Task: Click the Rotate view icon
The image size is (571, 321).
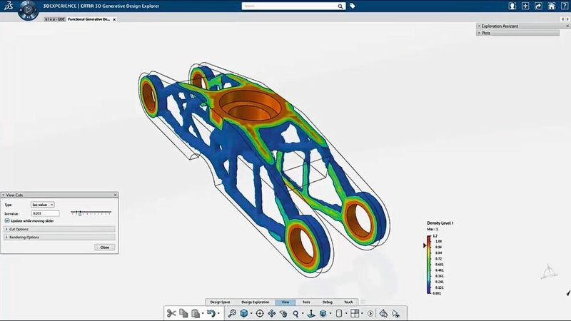Action: (283, 313)
